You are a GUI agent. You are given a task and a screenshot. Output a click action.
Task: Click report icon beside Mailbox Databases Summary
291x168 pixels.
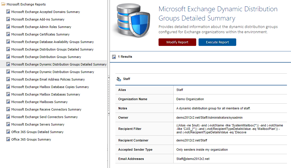click(x=8, y=94)
